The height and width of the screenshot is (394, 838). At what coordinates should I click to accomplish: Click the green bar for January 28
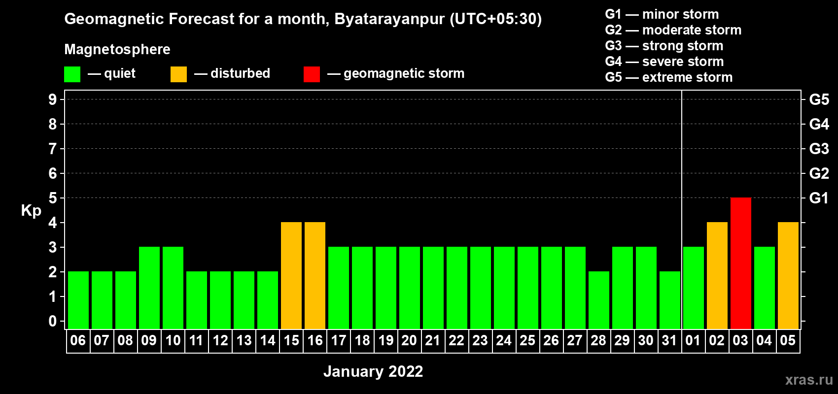click(x=599, y=300)
